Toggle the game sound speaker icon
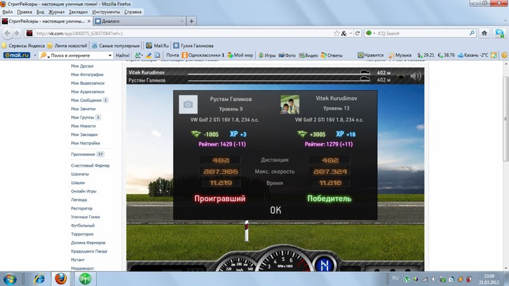The width and height of the screenshot is (509, 286). [415, 76]
